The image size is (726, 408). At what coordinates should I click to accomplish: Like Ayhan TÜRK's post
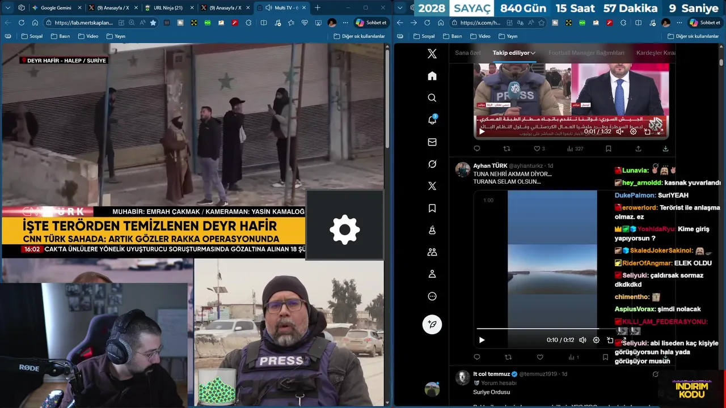(540, 358)
